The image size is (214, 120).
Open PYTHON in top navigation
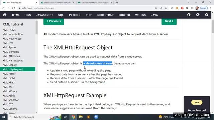75,15
